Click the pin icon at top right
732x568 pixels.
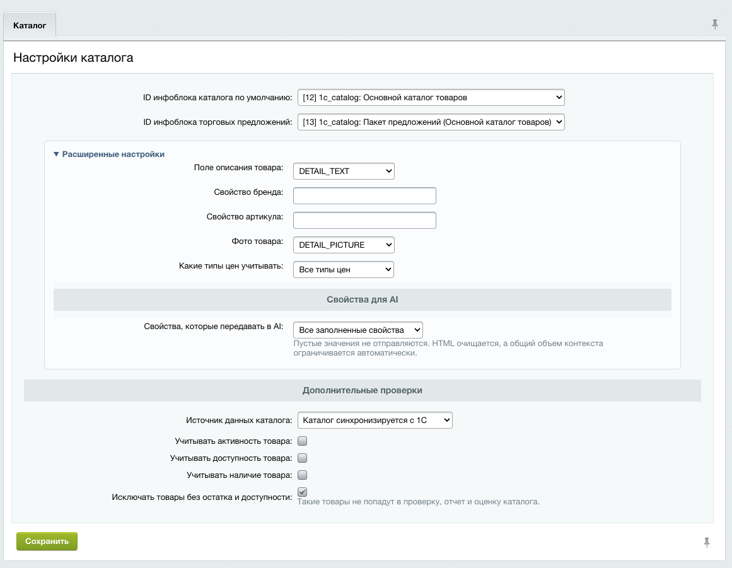715,25
